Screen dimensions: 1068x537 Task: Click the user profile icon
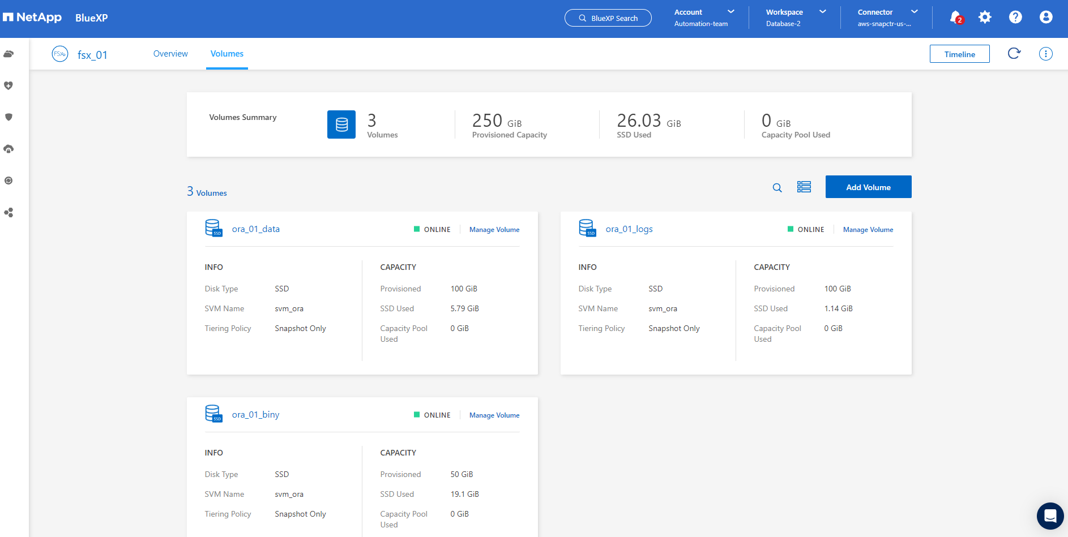[1046, 18]
